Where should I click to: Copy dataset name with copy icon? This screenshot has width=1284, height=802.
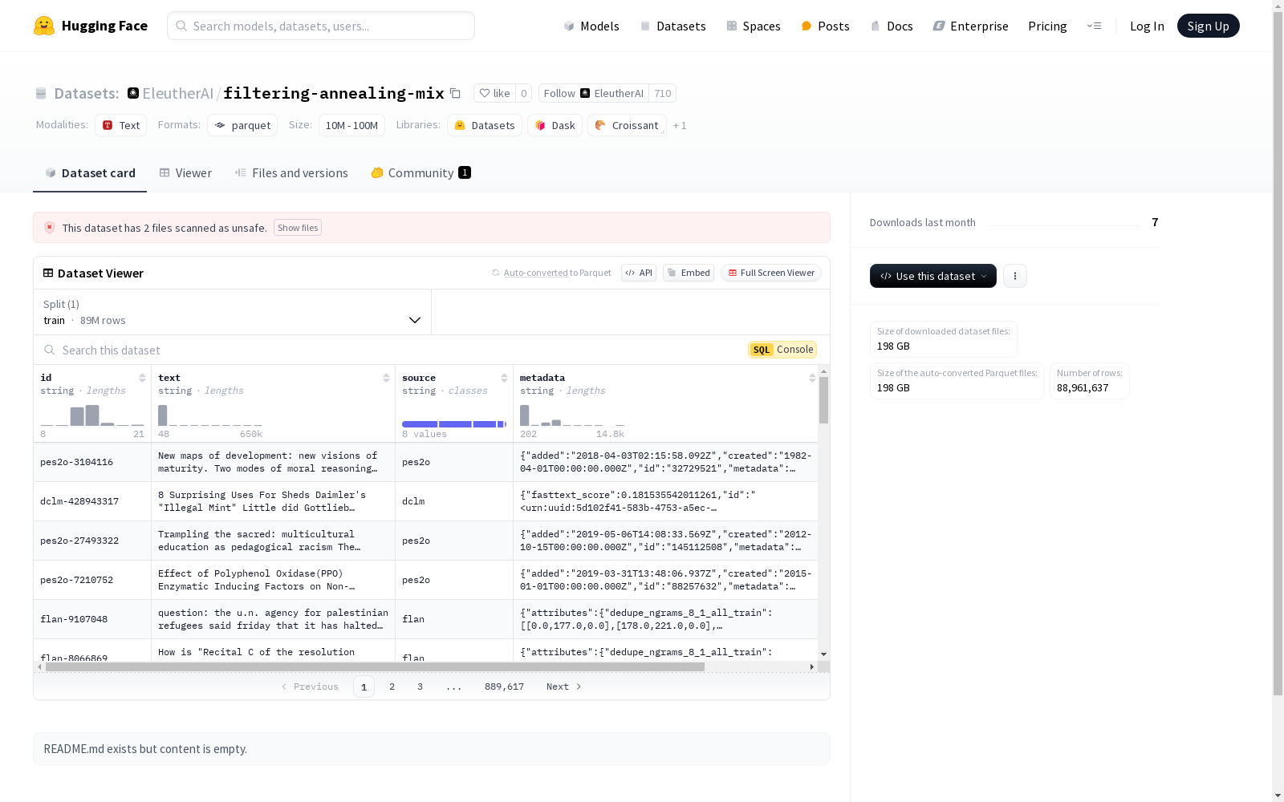[455, 93]
